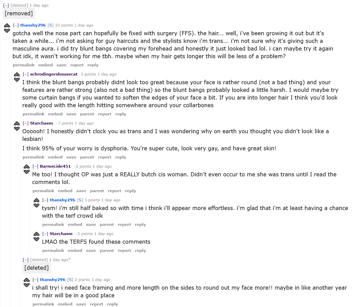Upvote schrodingershousecat's blunt bangs comment
The width and height of the screenshot is (359, 307).
(17, 75)
